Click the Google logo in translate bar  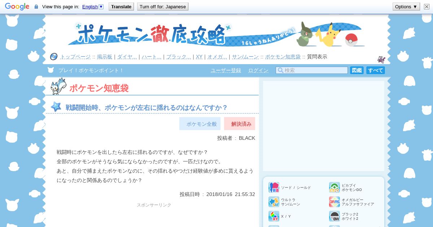pos(17,6)
